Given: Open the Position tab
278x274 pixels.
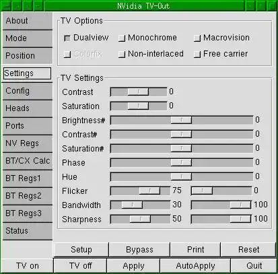Looking at the screenshot, I should pyautogui.click(x=28, y=56).
